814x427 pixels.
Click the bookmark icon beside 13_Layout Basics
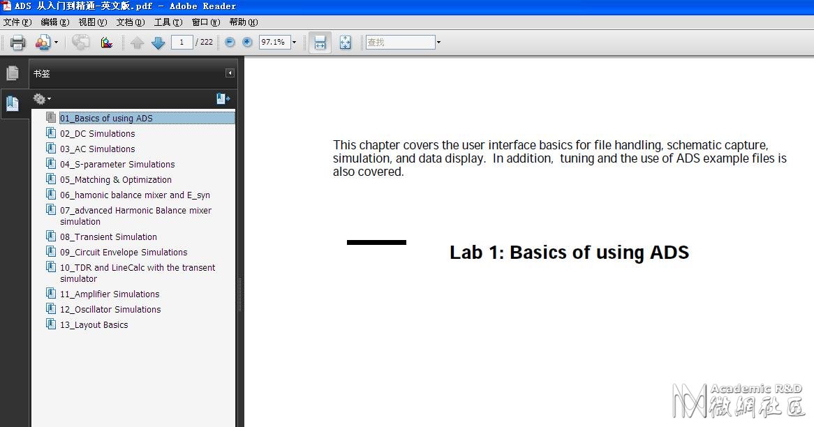point(51,324)
